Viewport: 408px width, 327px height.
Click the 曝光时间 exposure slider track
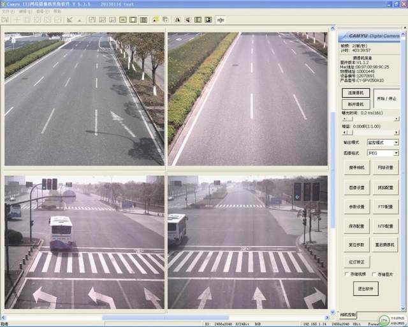coord(370,119)
